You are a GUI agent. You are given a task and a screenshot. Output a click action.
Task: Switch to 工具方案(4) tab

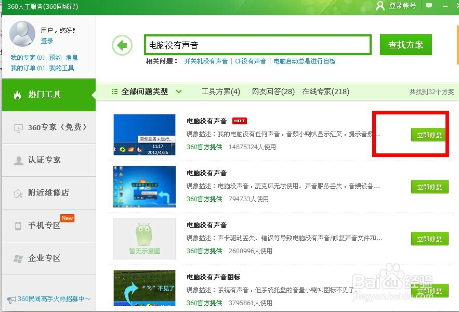[x=221, y=92]
